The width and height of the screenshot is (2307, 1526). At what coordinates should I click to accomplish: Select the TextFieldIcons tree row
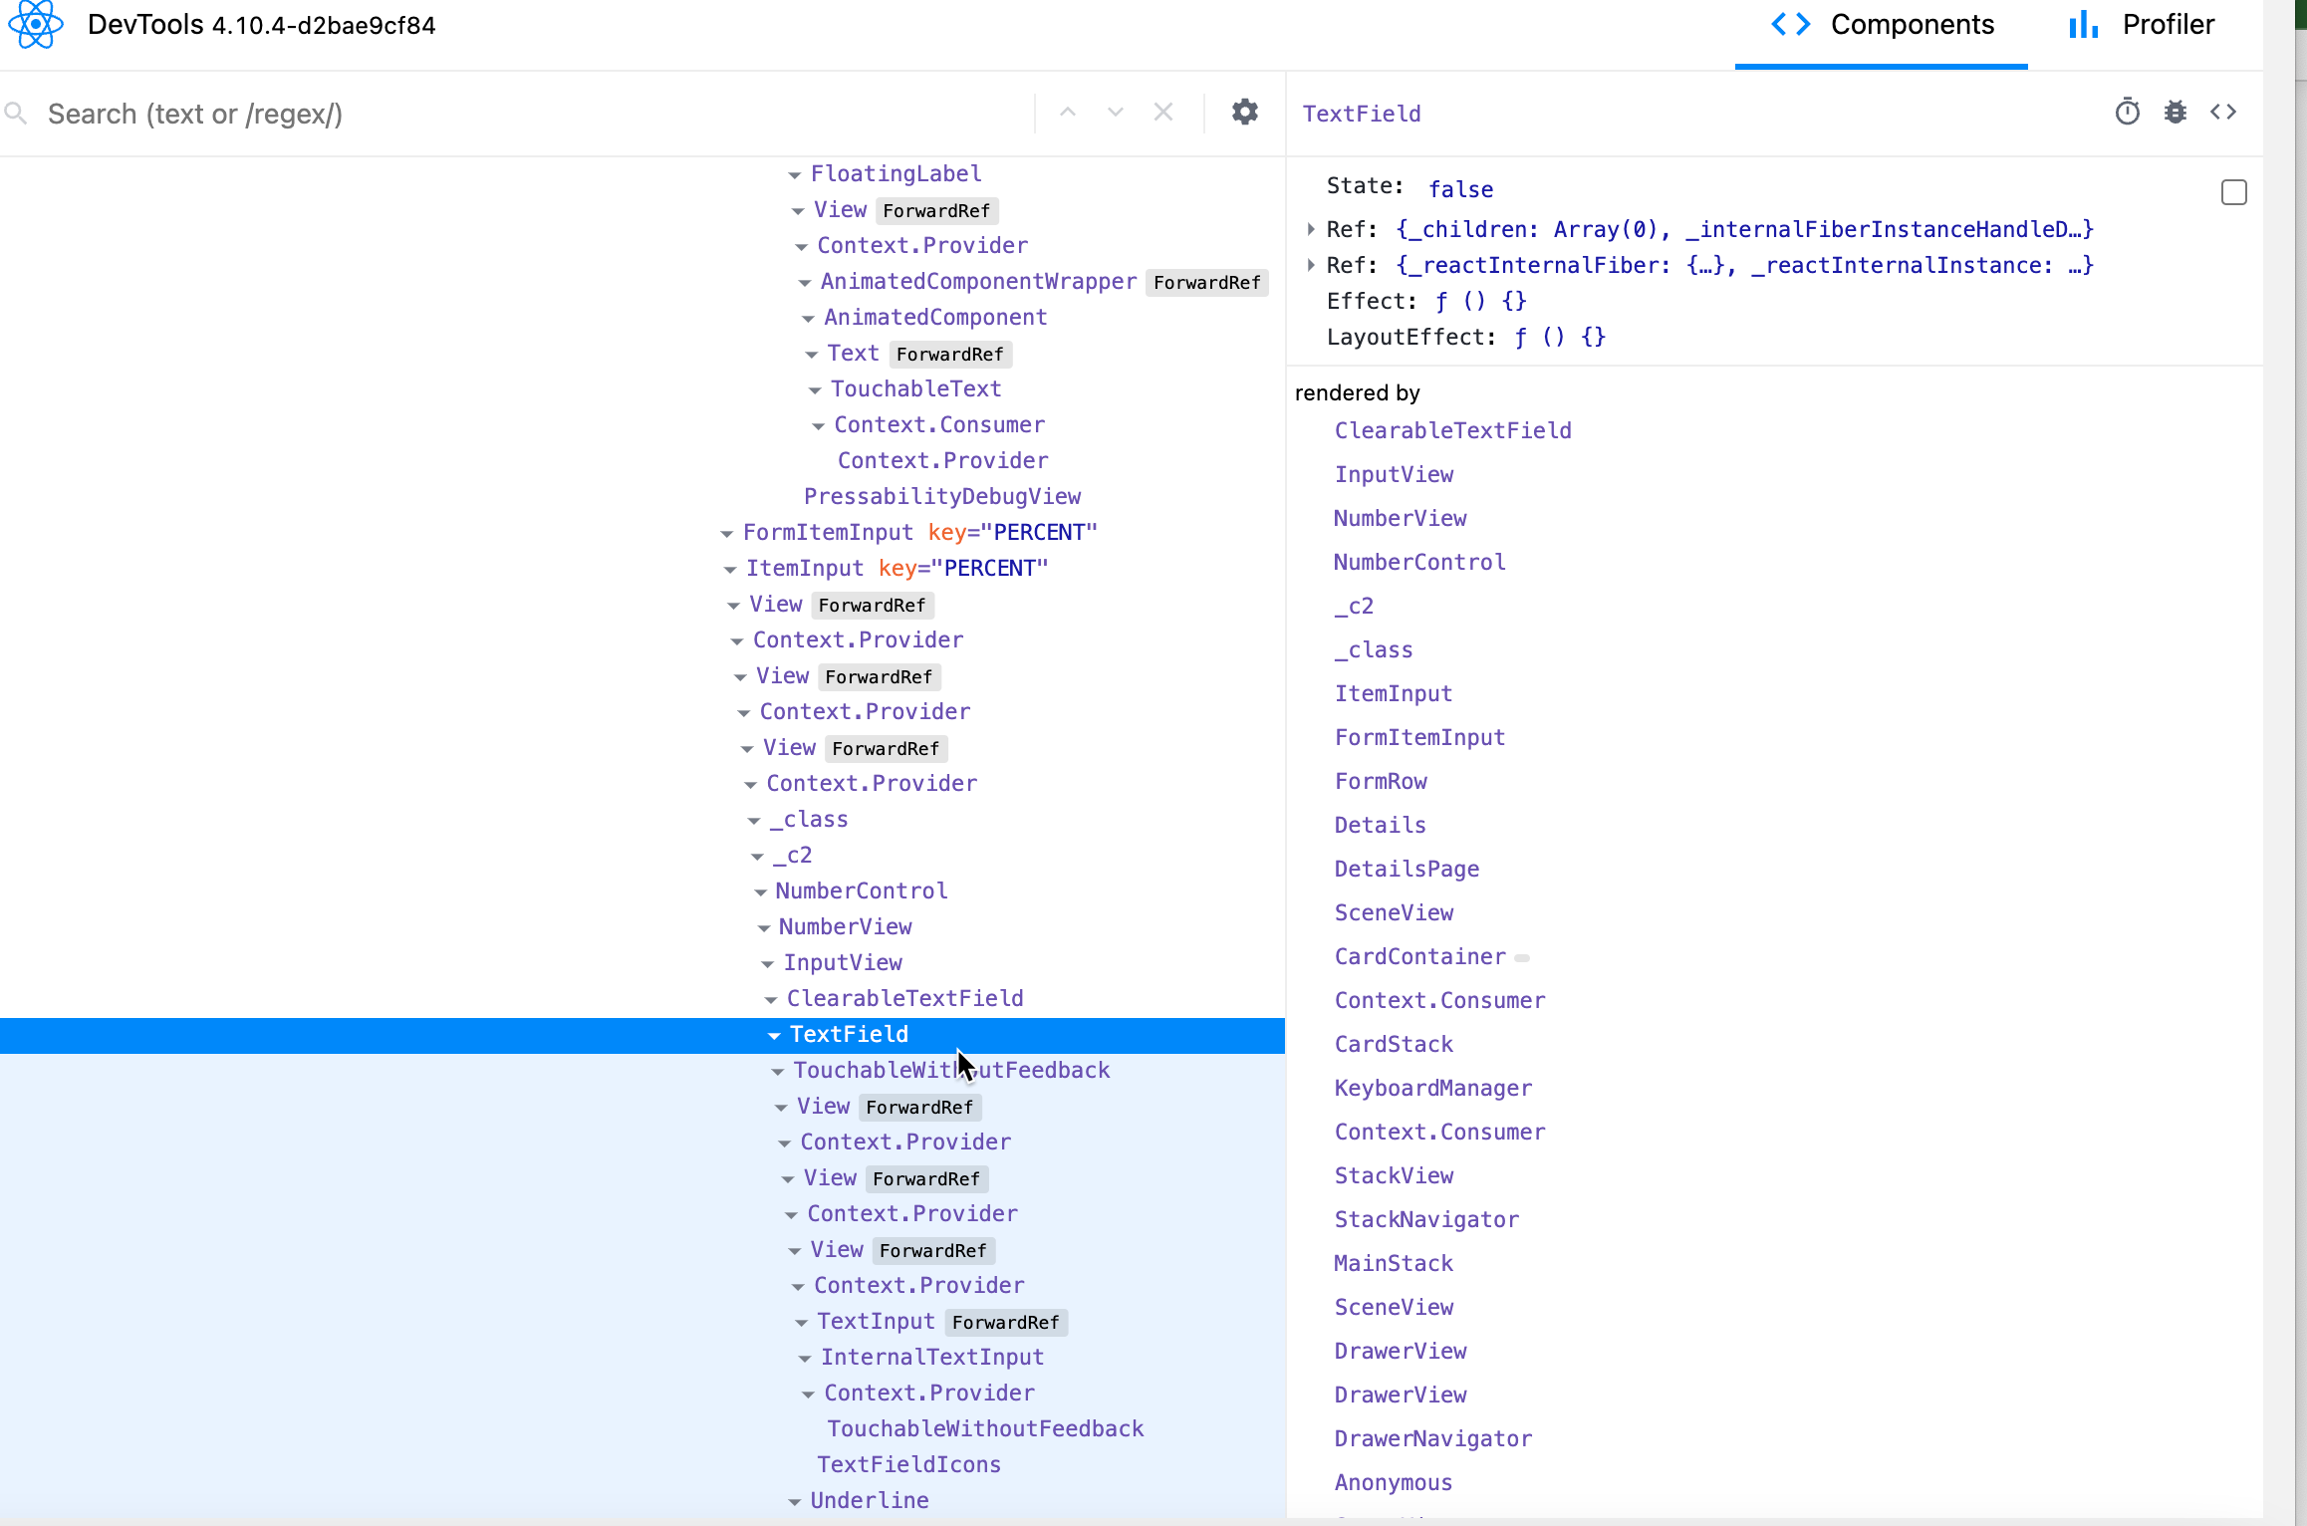pyautogui.click(x=642, y=1464)
